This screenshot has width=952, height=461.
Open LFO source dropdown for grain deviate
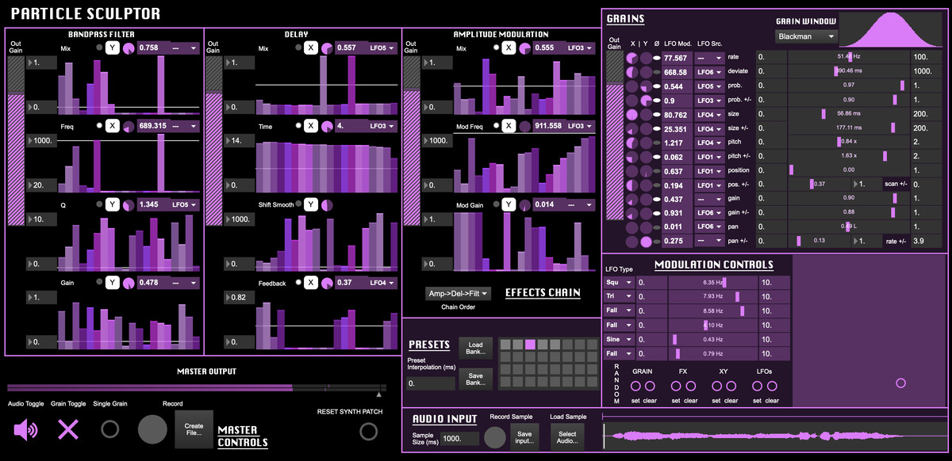[x=709, y=72]
